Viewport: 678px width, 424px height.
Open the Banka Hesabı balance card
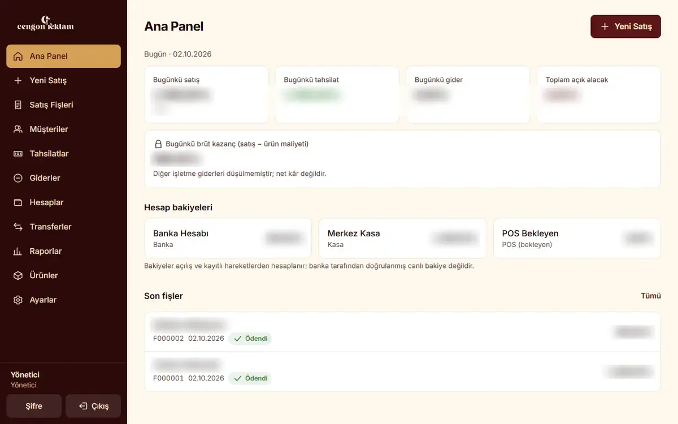pos(228,239)
